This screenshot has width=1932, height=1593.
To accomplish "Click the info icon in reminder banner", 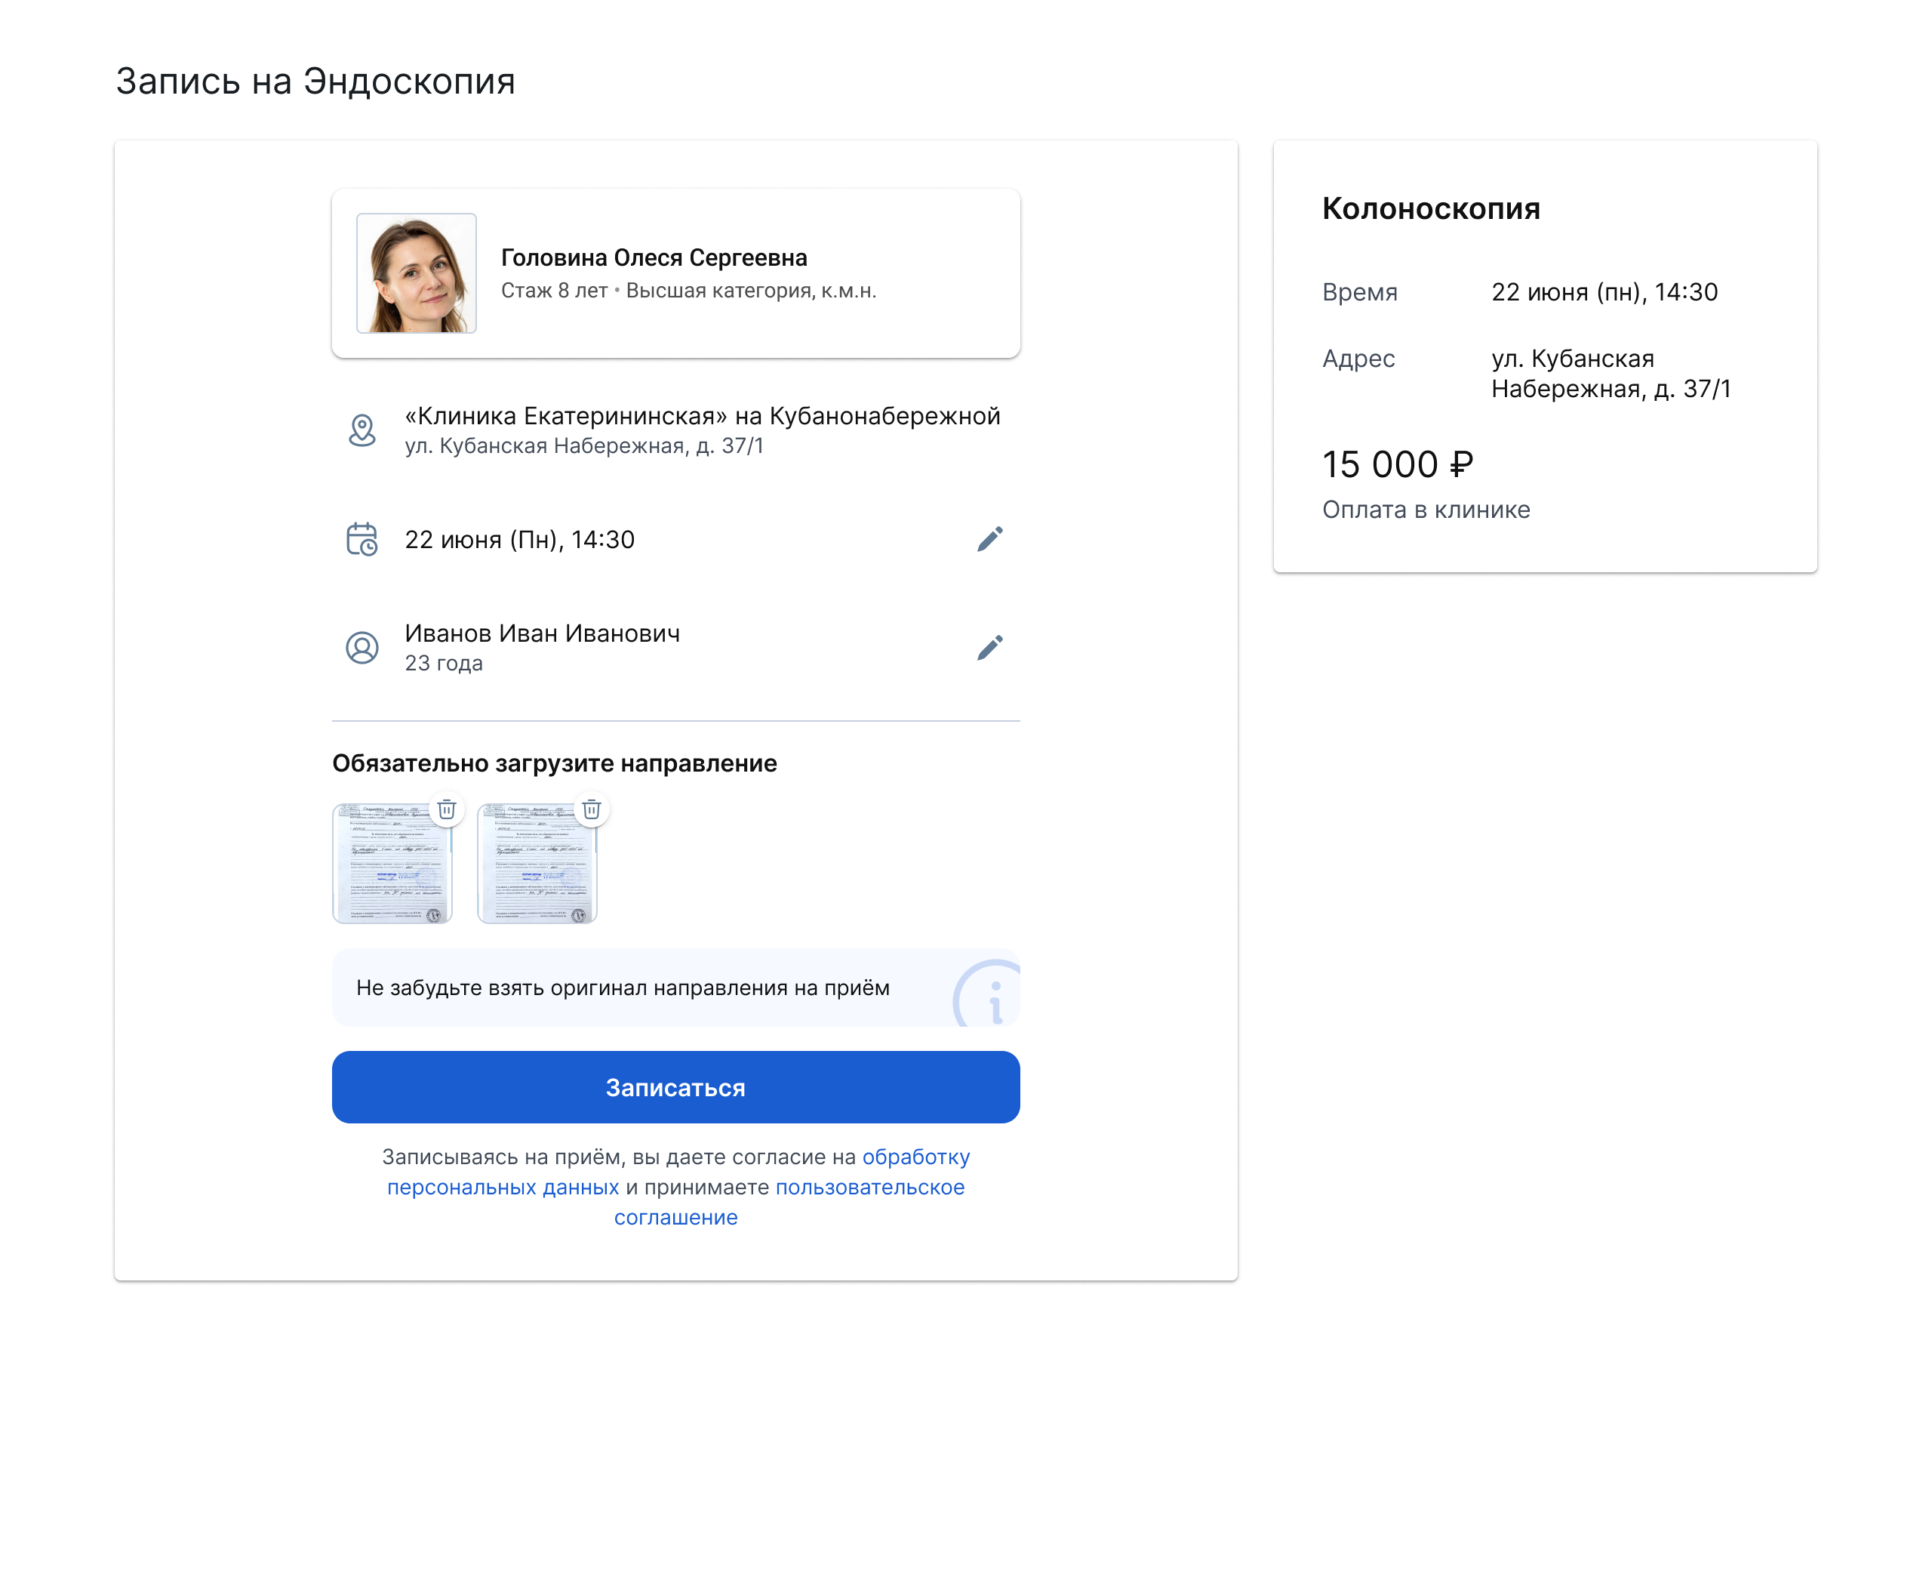I will pos(989,996).
